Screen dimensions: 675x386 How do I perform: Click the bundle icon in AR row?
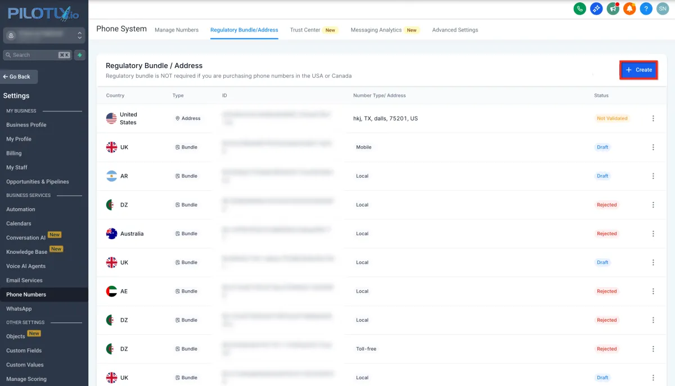pyautogui.click(x=178, y=176)
